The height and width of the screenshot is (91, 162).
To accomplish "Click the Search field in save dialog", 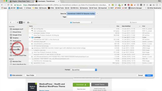I will coord(134,22).
